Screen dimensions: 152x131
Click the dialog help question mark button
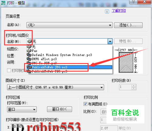(x=133, y=2)
